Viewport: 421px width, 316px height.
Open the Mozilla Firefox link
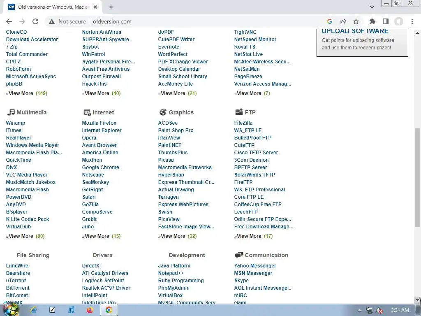pyautogui.click(x=99, y=123)
